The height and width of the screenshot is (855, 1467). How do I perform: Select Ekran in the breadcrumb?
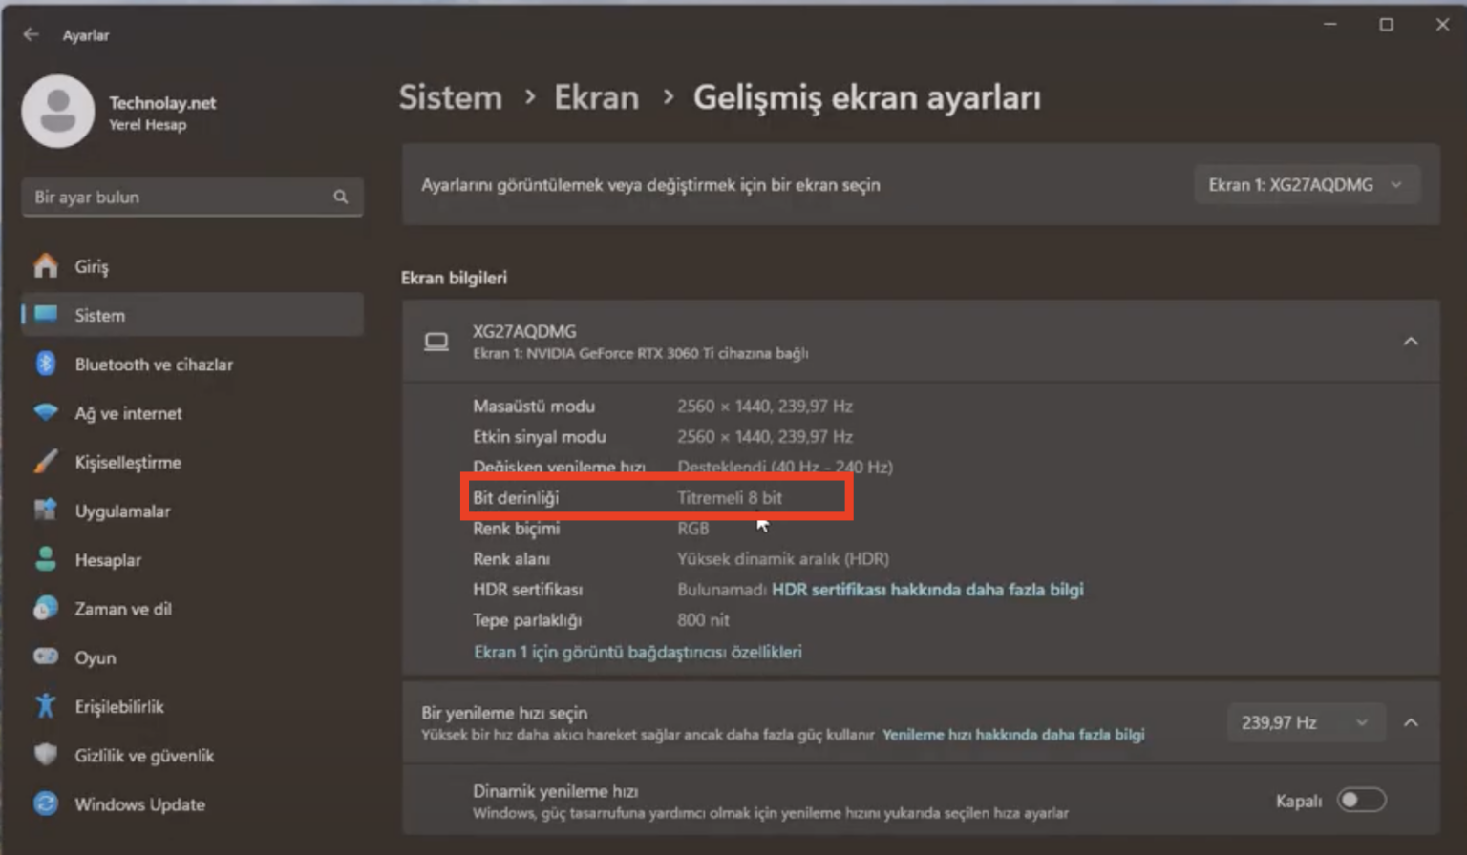pyautogui.click(x=596, y=96)
